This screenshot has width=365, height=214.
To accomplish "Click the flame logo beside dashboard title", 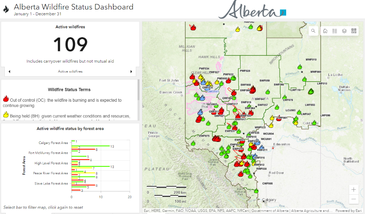I will click(6, 9).
